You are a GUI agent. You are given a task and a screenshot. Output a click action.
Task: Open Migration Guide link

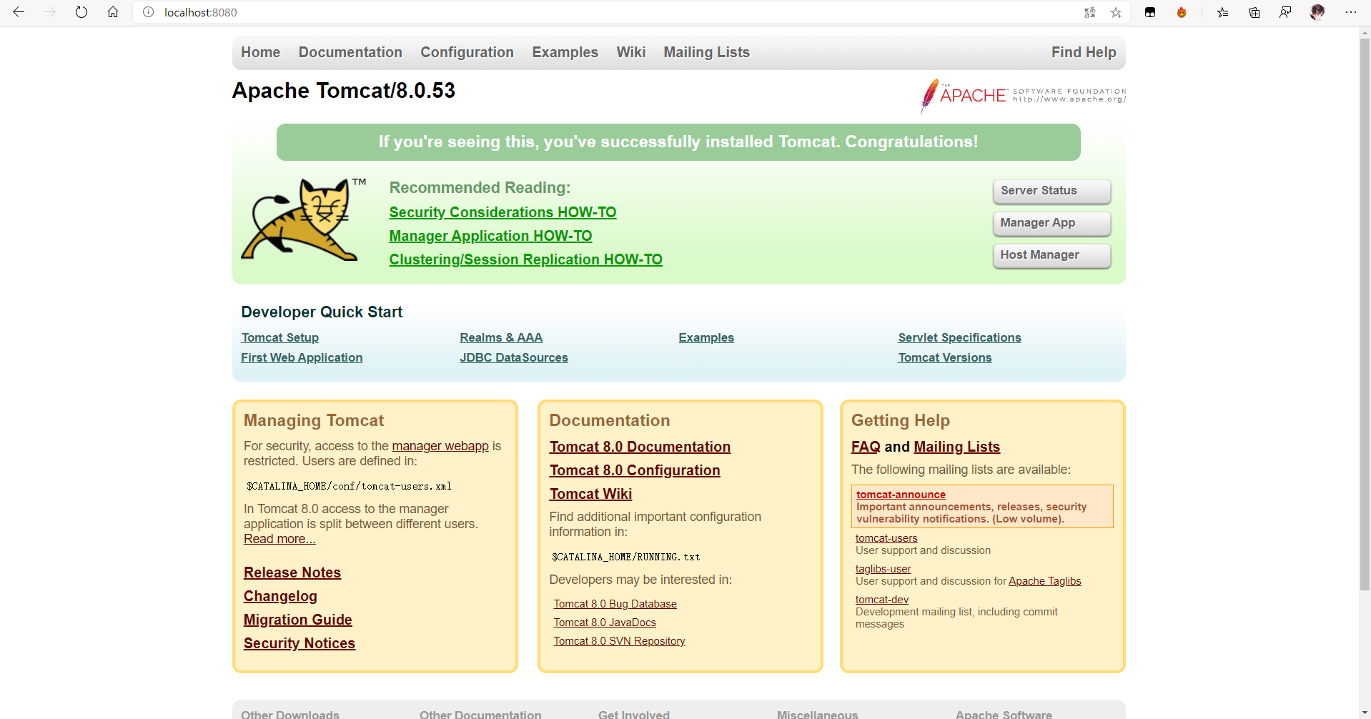pyautogui.click(x=297, y=620)
